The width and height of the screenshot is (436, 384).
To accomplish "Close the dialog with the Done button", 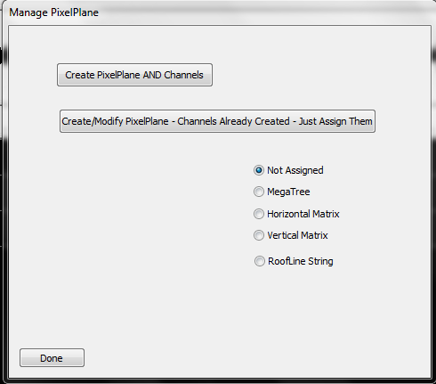I will (52, 358).
